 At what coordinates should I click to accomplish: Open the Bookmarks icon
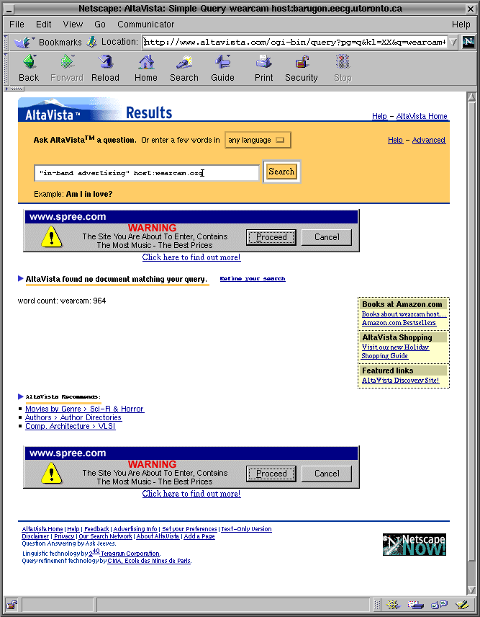coord(24,42)
